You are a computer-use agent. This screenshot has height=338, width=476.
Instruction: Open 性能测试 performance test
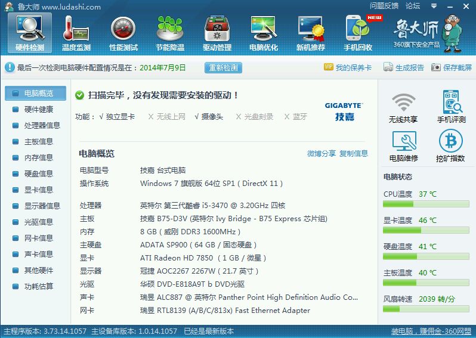123,33
